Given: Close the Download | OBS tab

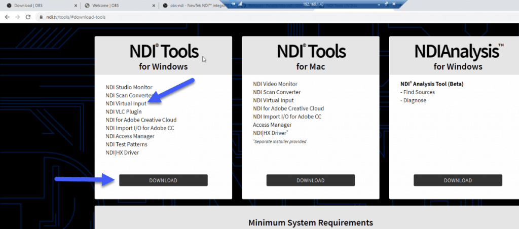Looking at the screenshot, I should click(76, 6).
